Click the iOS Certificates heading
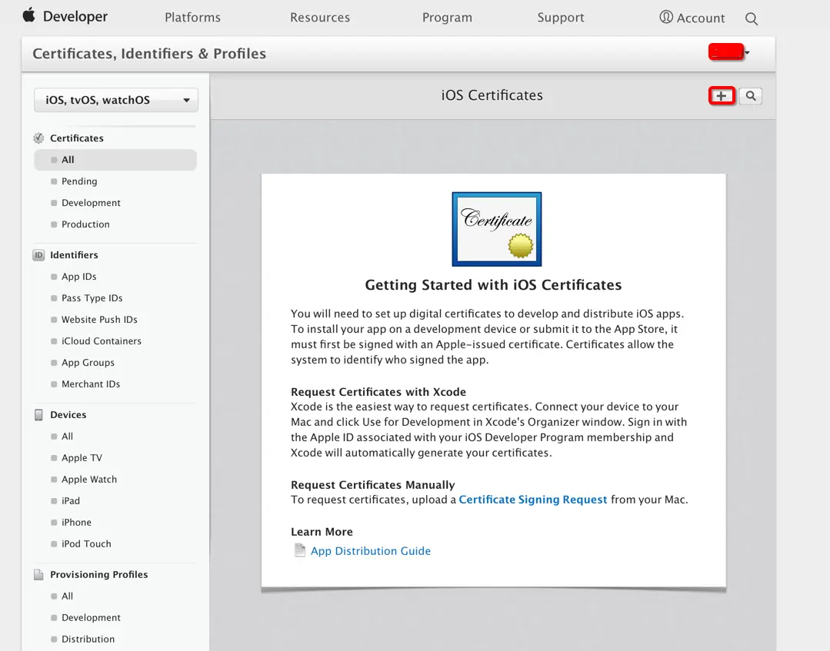The height and width of the screenshot is (651, 830). [x=492, y=95]
